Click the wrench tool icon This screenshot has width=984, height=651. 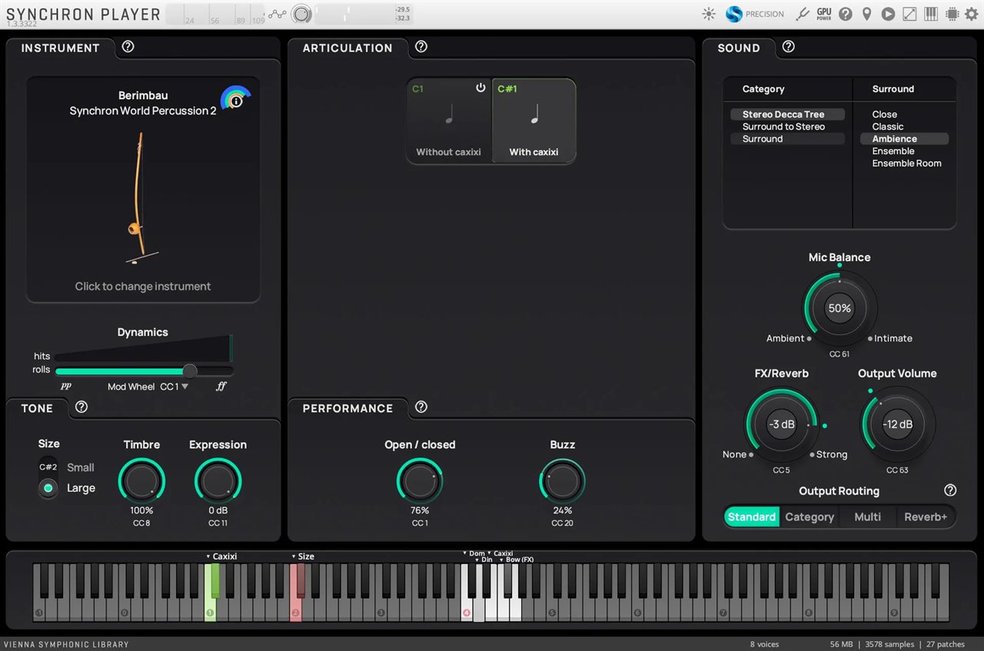pos(802,14)
